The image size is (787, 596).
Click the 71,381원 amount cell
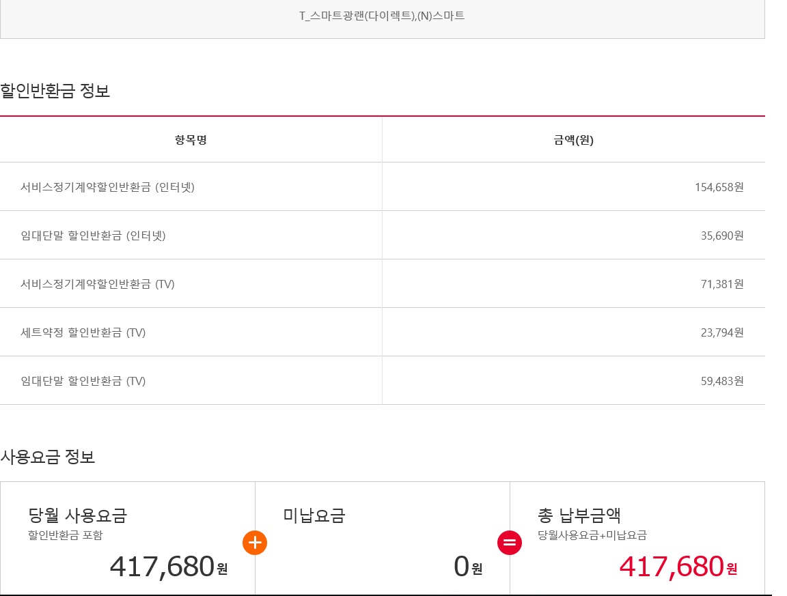point(722,284)
